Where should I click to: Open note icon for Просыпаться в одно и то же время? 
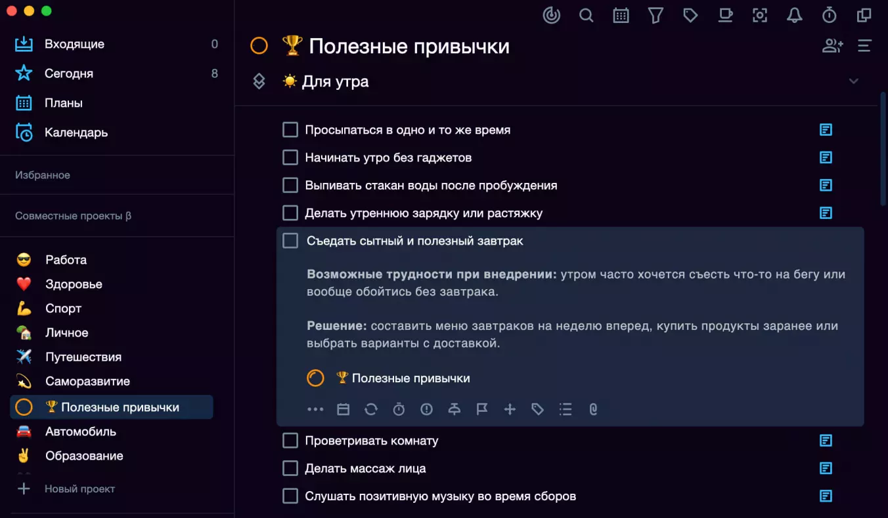[826, 130]
